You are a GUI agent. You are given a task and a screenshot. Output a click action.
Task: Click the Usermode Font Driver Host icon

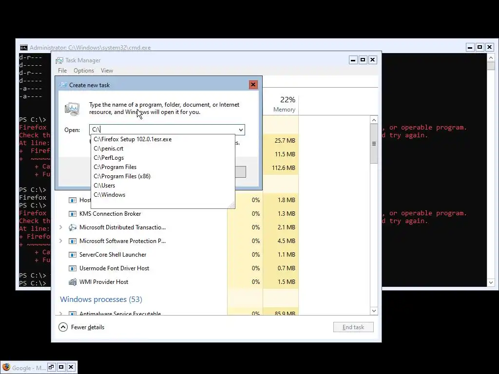73,268
